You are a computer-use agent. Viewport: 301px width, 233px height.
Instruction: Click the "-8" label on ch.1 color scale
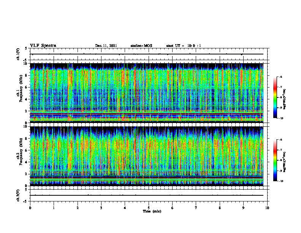[280, 97]
